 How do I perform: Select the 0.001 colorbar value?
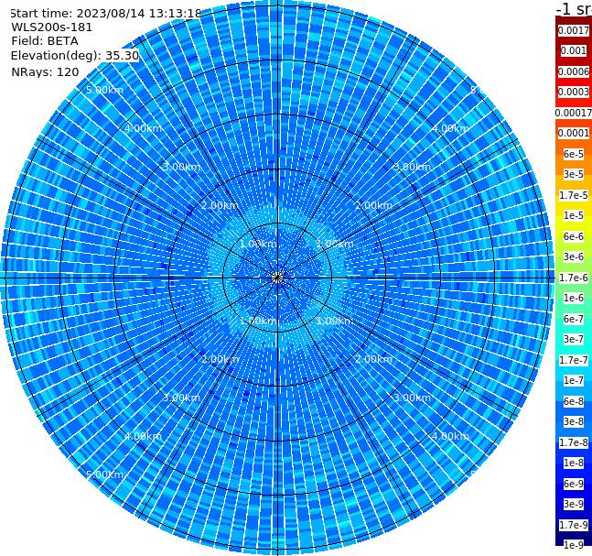pyautogui.click(x=574, y=50)
